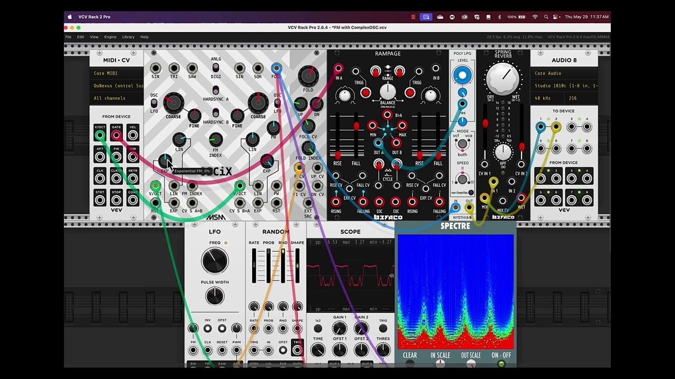Viewport: 675px width, 379px height.
Task: Click the GATE jack on MIDI-CV
Action: pyautogui.click(x=116, y=136)
